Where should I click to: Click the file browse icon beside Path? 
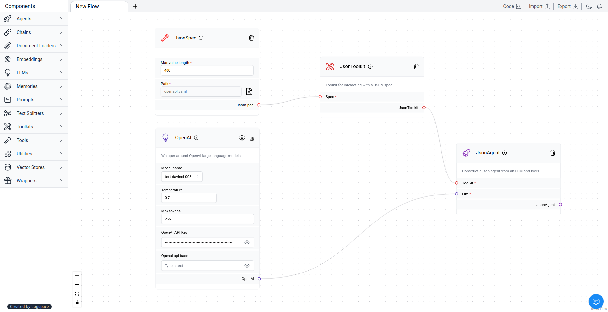point(249,91)
